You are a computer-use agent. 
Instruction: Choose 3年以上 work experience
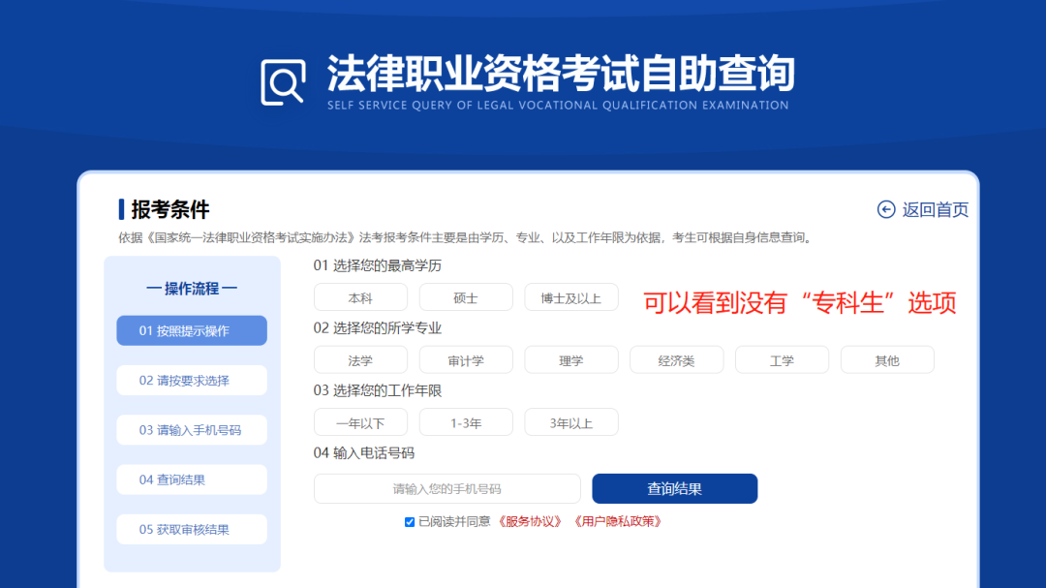[x=570, y=422]
